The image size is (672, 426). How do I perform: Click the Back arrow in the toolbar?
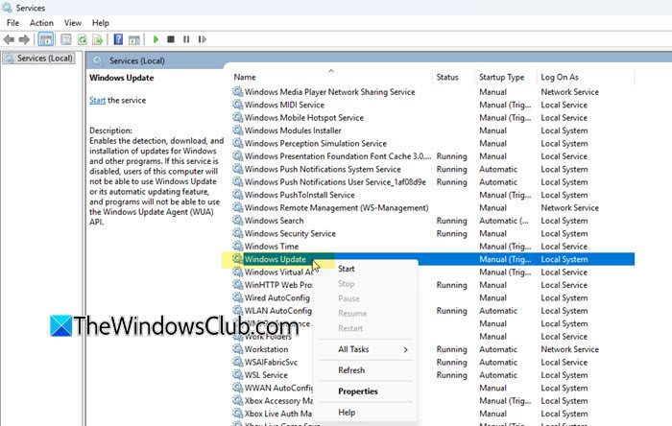click(x=9, y=39)
